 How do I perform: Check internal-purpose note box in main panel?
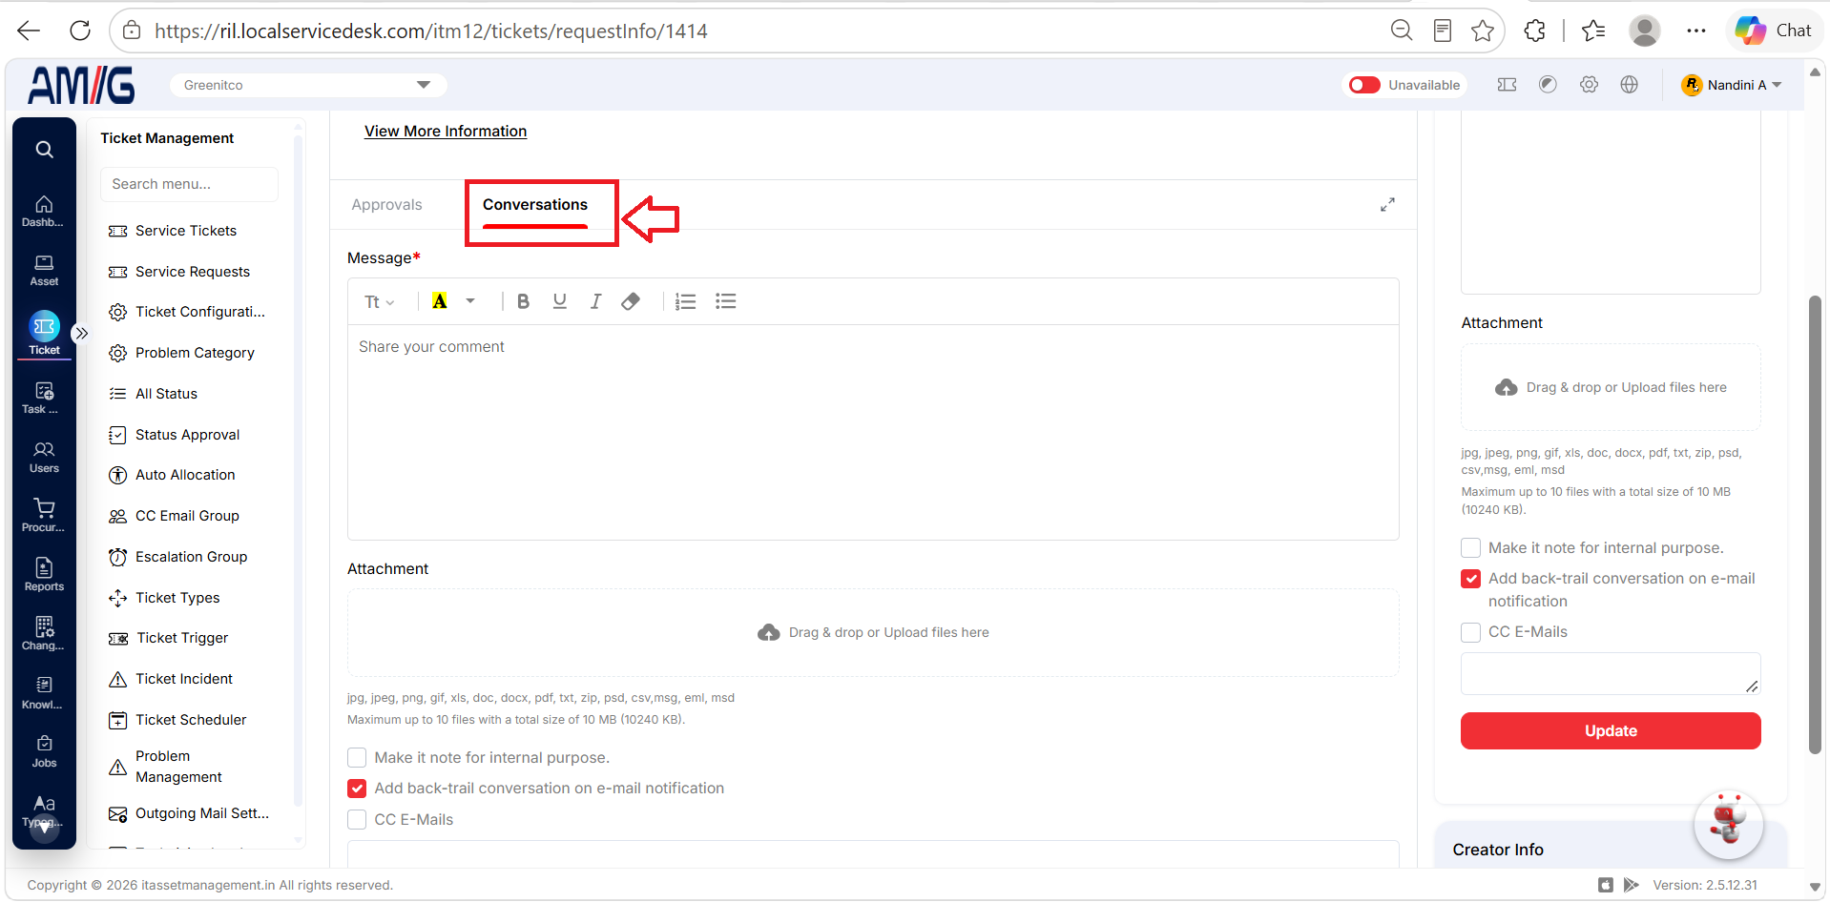coord(357,758)
